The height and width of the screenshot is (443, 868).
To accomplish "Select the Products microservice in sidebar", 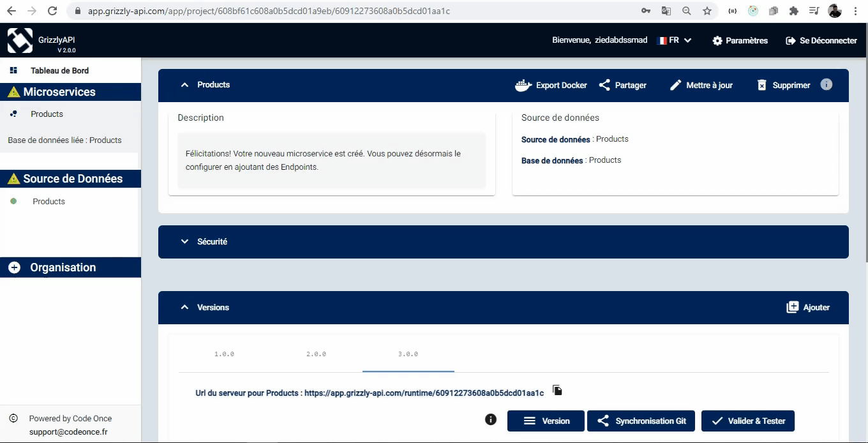I will pos(47,114).
